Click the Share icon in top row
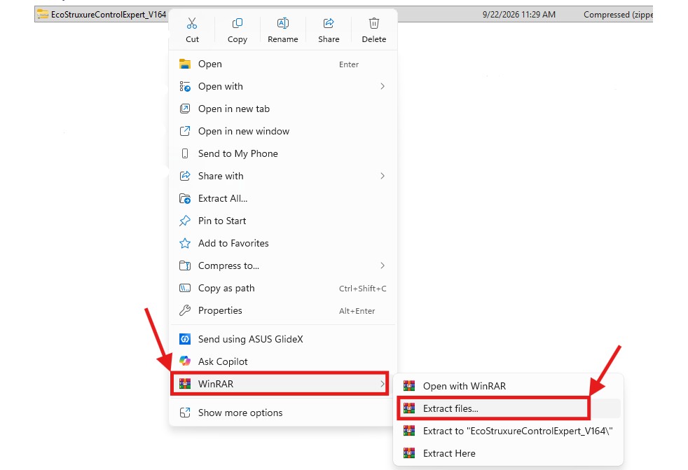The height and width of the screenshot is (470, 688). tap(329, 23)
